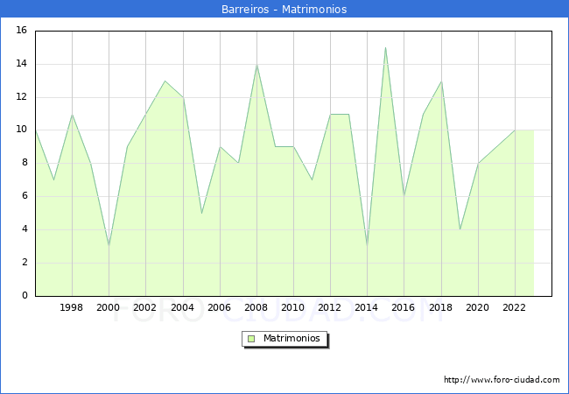Click the 16 y-axis label
Screen dimensions: 569x394
[x=21, y=31]
